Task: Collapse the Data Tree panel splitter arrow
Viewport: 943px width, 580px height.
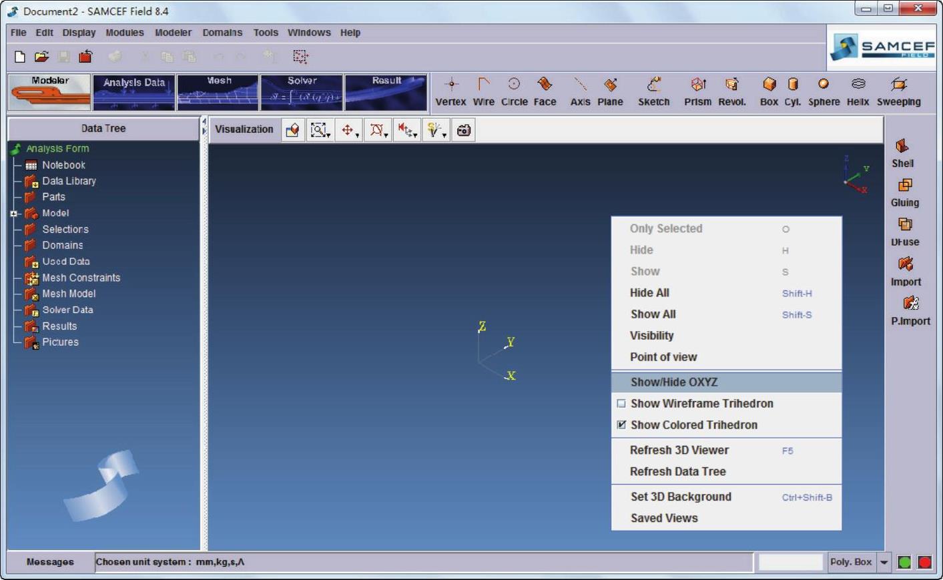Action: click(204, 122)
